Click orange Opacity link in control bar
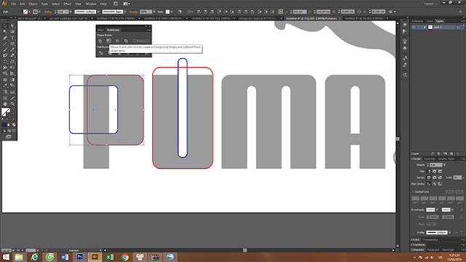 click(x=133, y=12)
